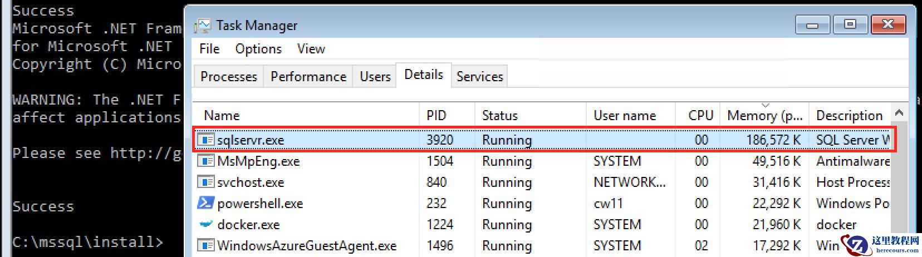Click the docker.exe whale icon
The image size is (922, 257).
click(206, 224)
